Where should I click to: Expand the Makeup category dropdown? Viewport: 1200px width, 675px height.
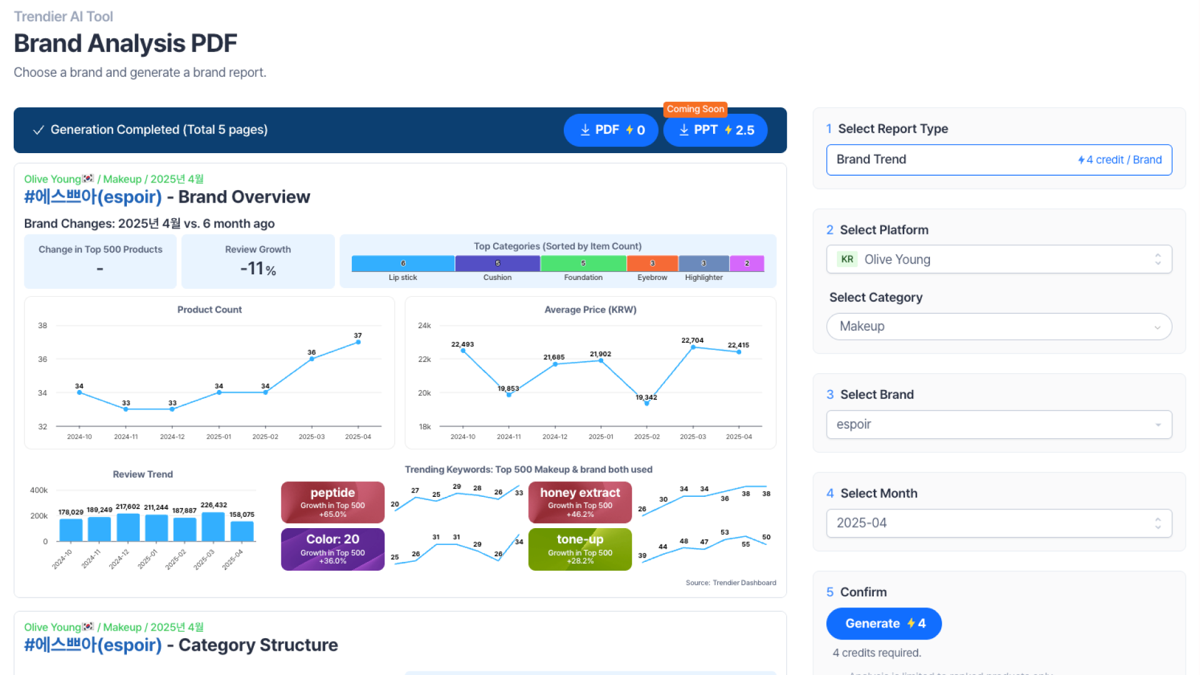999,326
